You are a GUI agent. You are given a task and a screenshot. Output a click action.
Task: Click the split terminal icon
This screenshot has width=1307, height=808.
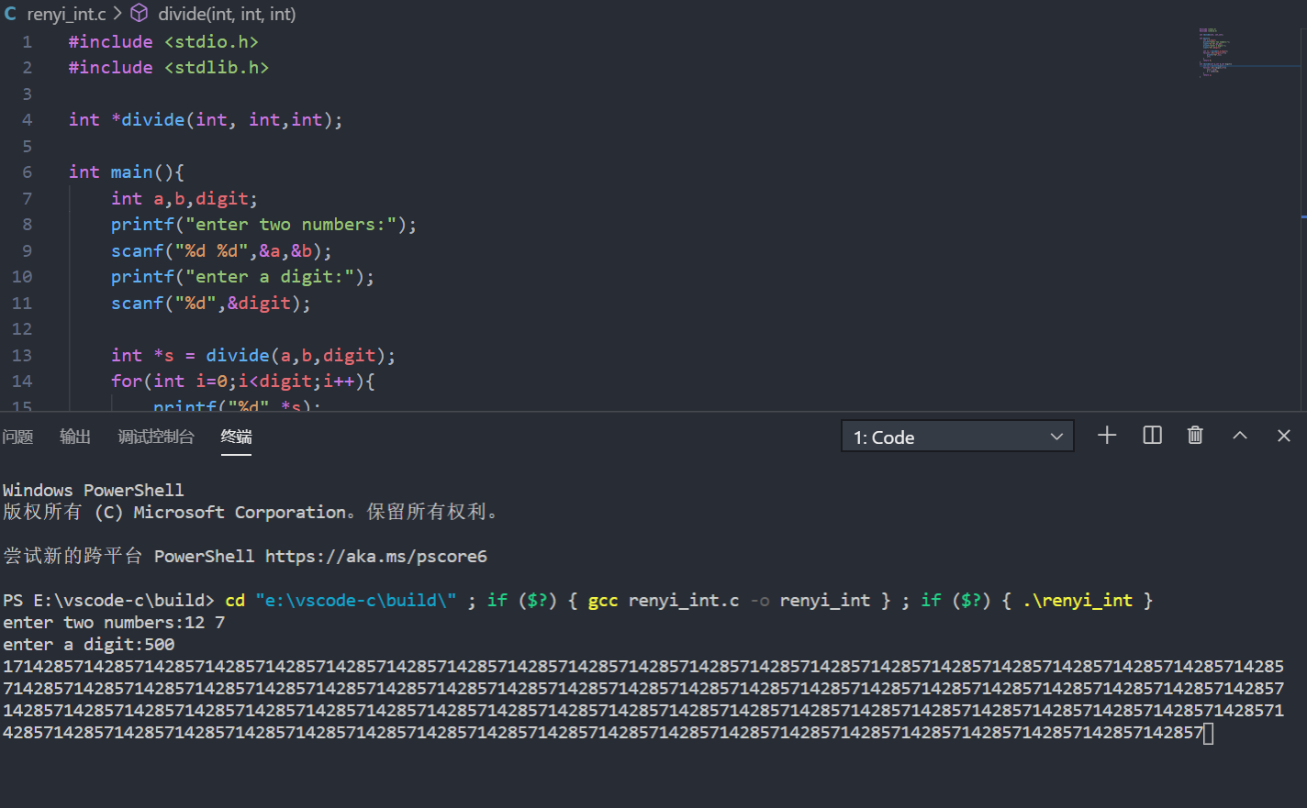pos(1152,436)
